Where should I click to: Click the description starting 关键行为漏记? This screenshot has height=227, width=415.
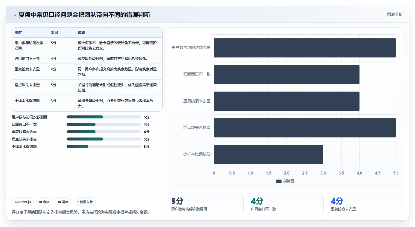point(117,87)
